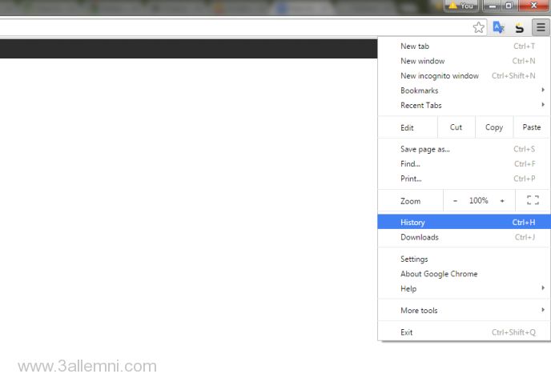Click the Google Translate extension icon
The image size is (551, 382).
pos(499,28)
